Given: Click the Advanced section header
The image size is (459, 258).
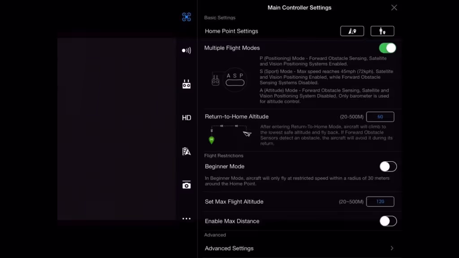Looking at the screenshot, I should 215,235.
